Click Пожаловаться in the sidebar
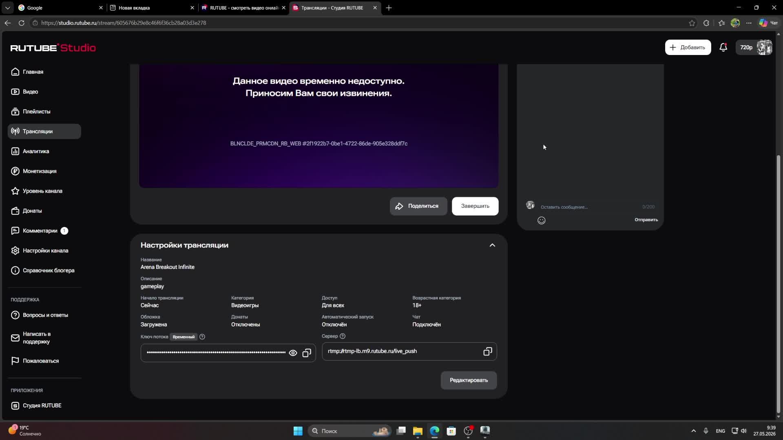Viewport: 783px width, 440px height. coord(44,361)
